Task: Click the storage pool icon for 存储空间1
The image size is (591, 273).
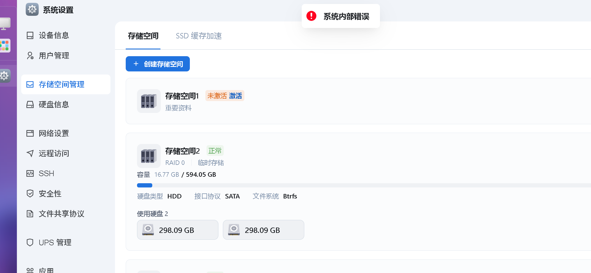Action: (149, 101)
